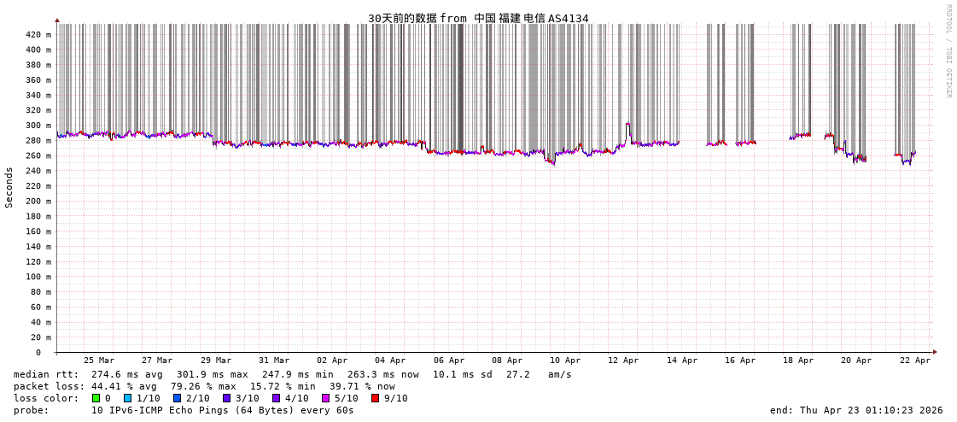Click the packet loss statistics line
This screenshot has width=957, height=422.
coord(204,386)
